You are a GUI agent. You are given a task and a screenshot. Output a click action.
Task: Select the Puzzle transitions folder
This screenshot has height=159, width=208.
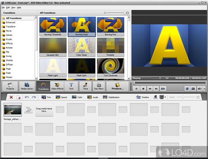pos(18,39)
